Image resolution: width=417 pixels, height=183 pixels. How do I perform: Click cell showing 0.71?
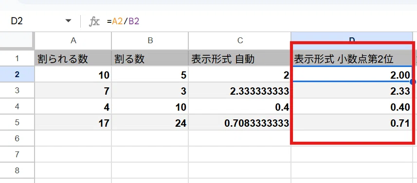tap(352, 122)
